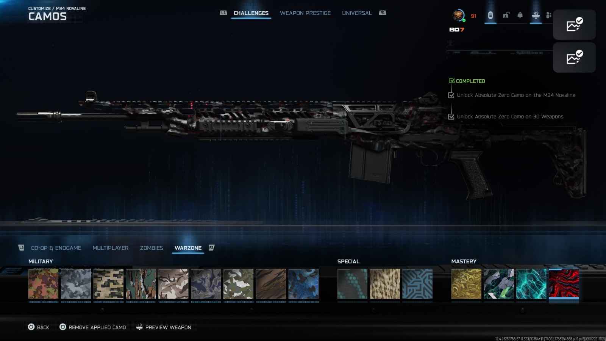Open the friends social icon
Image resolution: width=606 pixels, height=341 pixels.
(548, 16)
